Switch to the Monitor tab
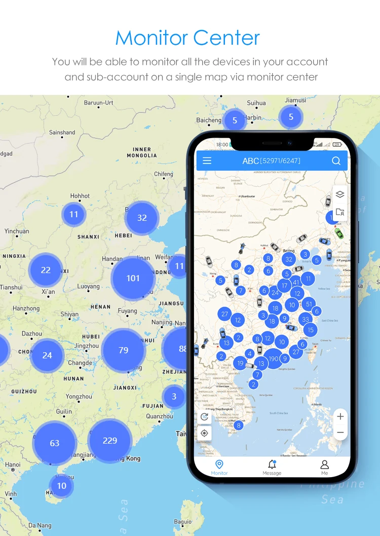Viewport: 380px width, 536px height. pyautogui.click(x=219, y=467)
